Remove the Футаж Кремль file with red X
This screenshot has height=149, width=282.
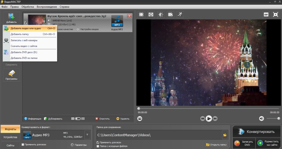click(x=129, y=16)
